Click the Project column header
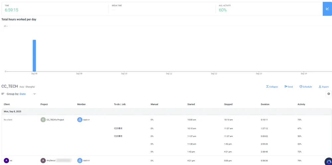The width and height of the screenshot is (332, 165). pos(44,104)
